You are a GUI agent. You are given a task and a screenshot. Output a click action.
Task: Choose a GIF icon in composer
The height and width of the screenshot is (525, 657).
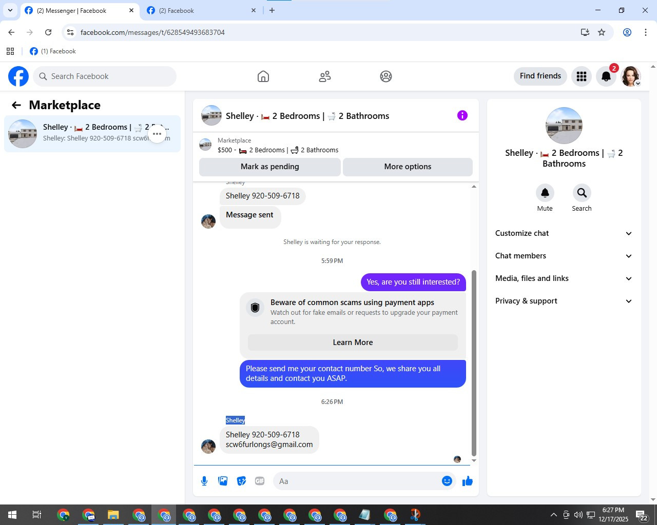pos(260,481)
